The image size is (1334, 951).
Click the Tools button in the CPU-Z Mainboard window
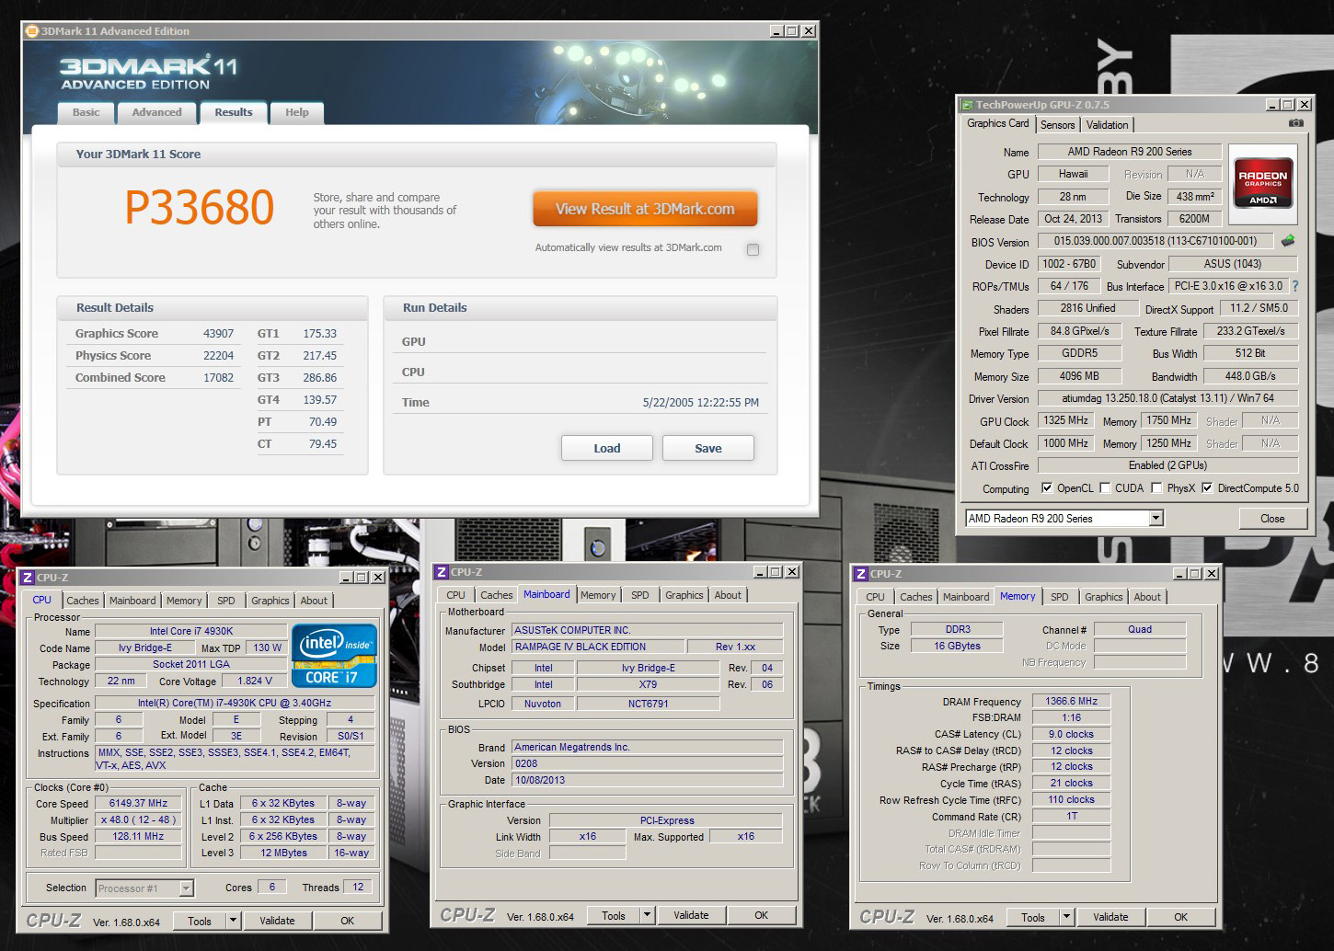coord(614,915)
